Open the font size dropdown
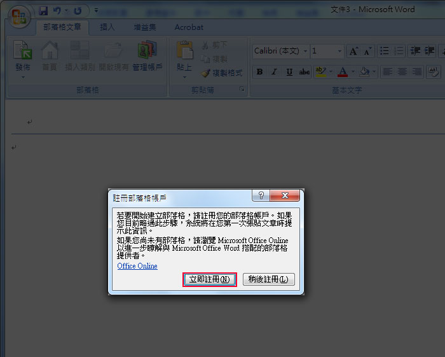The height and width of the screenshot is (357, 445). click(x=339, y=52)
